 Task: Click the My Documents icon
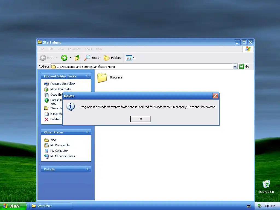click(46, 145)
